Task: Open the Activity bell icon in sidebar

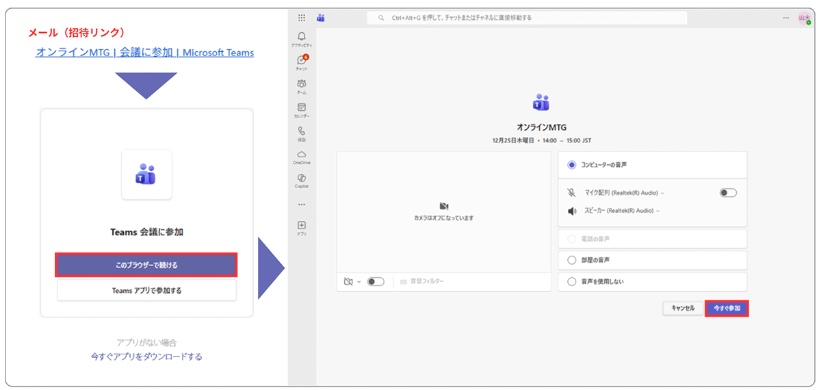Action: pyautogui.click(x=302, y=37)
